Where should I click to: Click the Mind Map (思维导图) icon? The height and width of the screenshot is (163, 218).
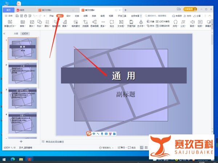pyautogui.click(x=94, y=22)
